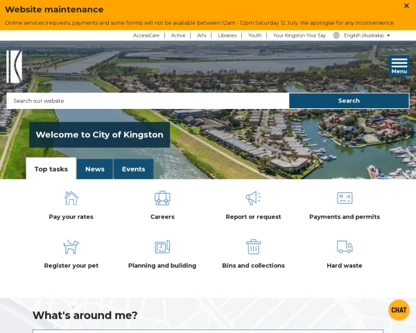Open the AccessCare link
The height and width of the screenshot is (333, 416).
[146, 35]
